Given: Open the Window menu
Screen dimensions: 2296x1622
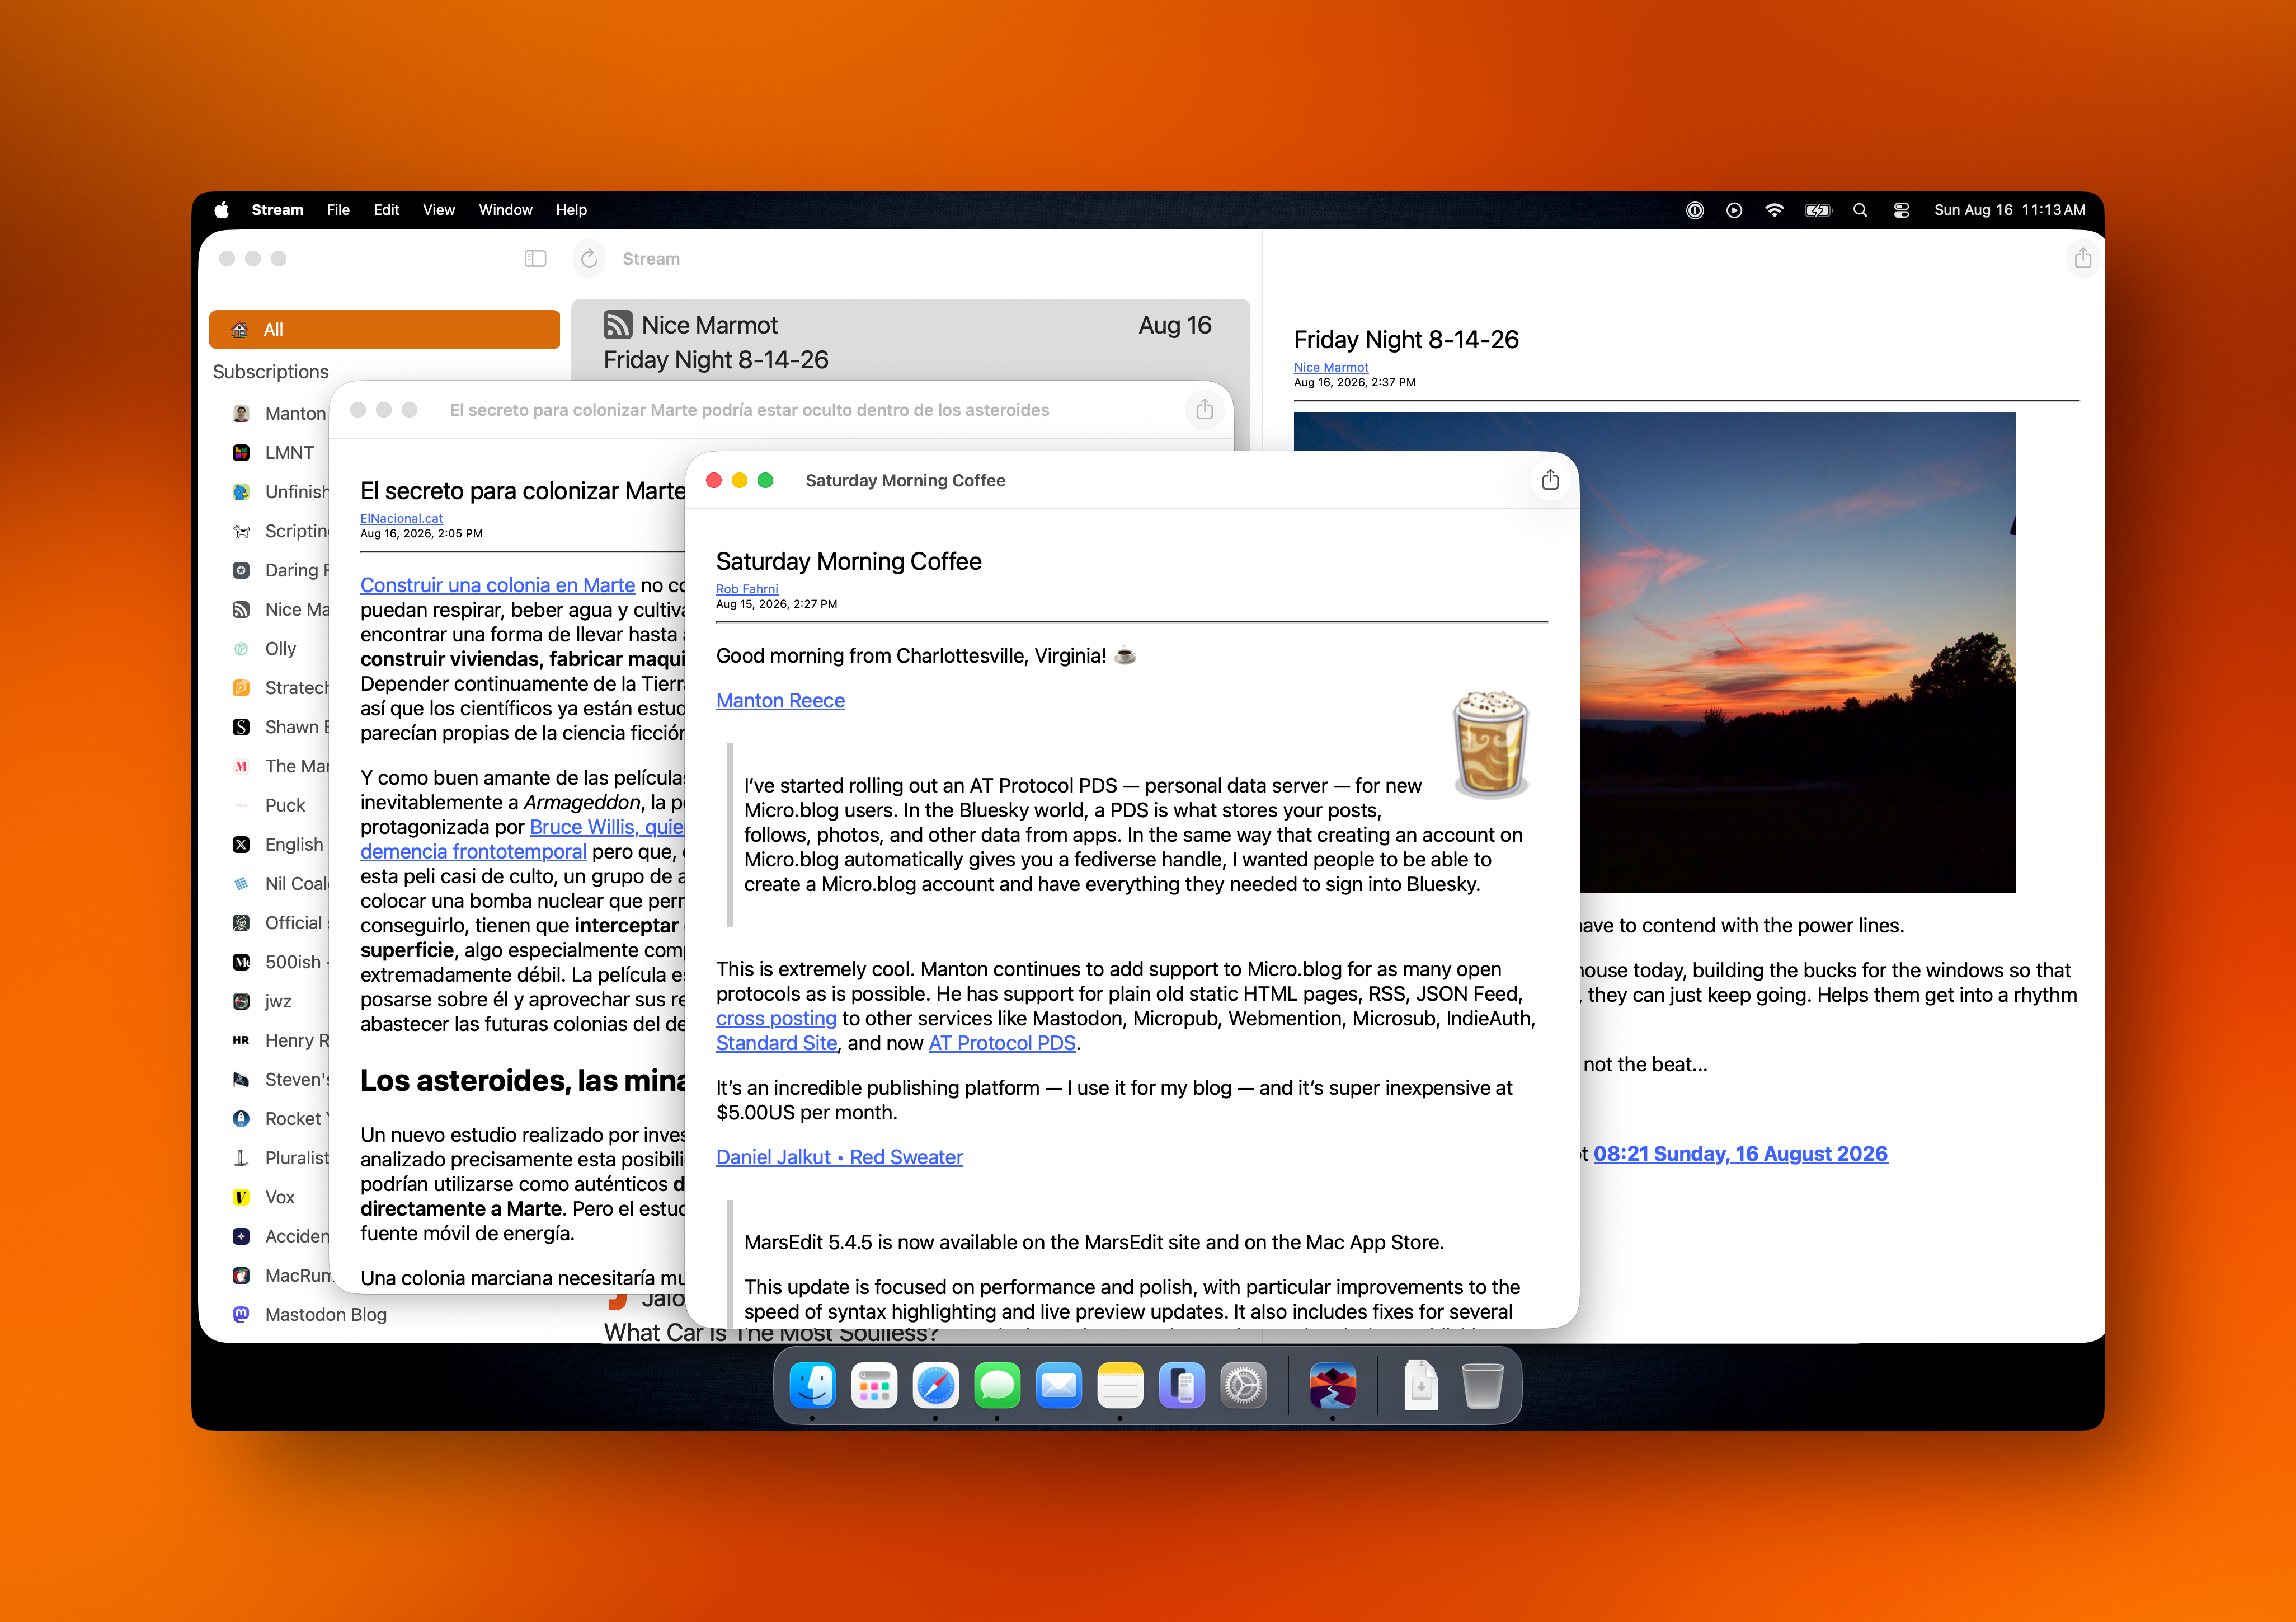Looking at the screenshot, I should pos(506,210).
